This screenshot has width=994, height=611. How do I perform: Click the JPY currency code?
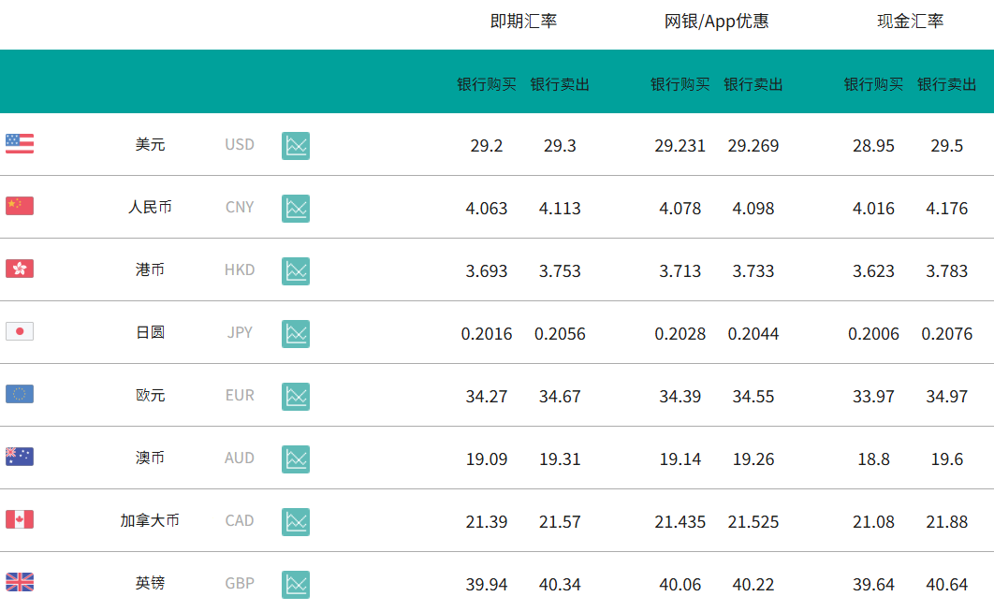coord(240,333)
